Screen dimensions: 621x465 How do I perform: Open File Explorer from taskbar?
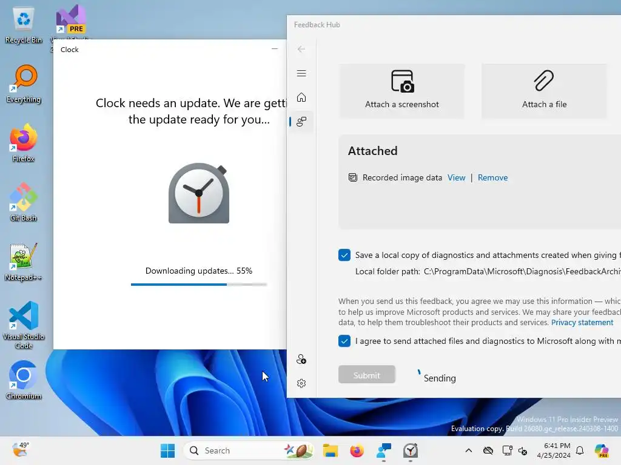tap(330, 450)
